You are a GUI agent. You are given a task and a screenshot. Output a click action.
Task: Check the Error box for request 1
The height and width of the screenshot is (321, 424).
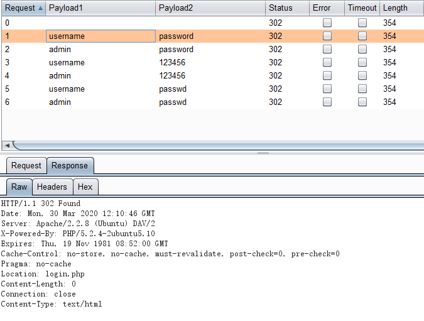tap(327, 36)
